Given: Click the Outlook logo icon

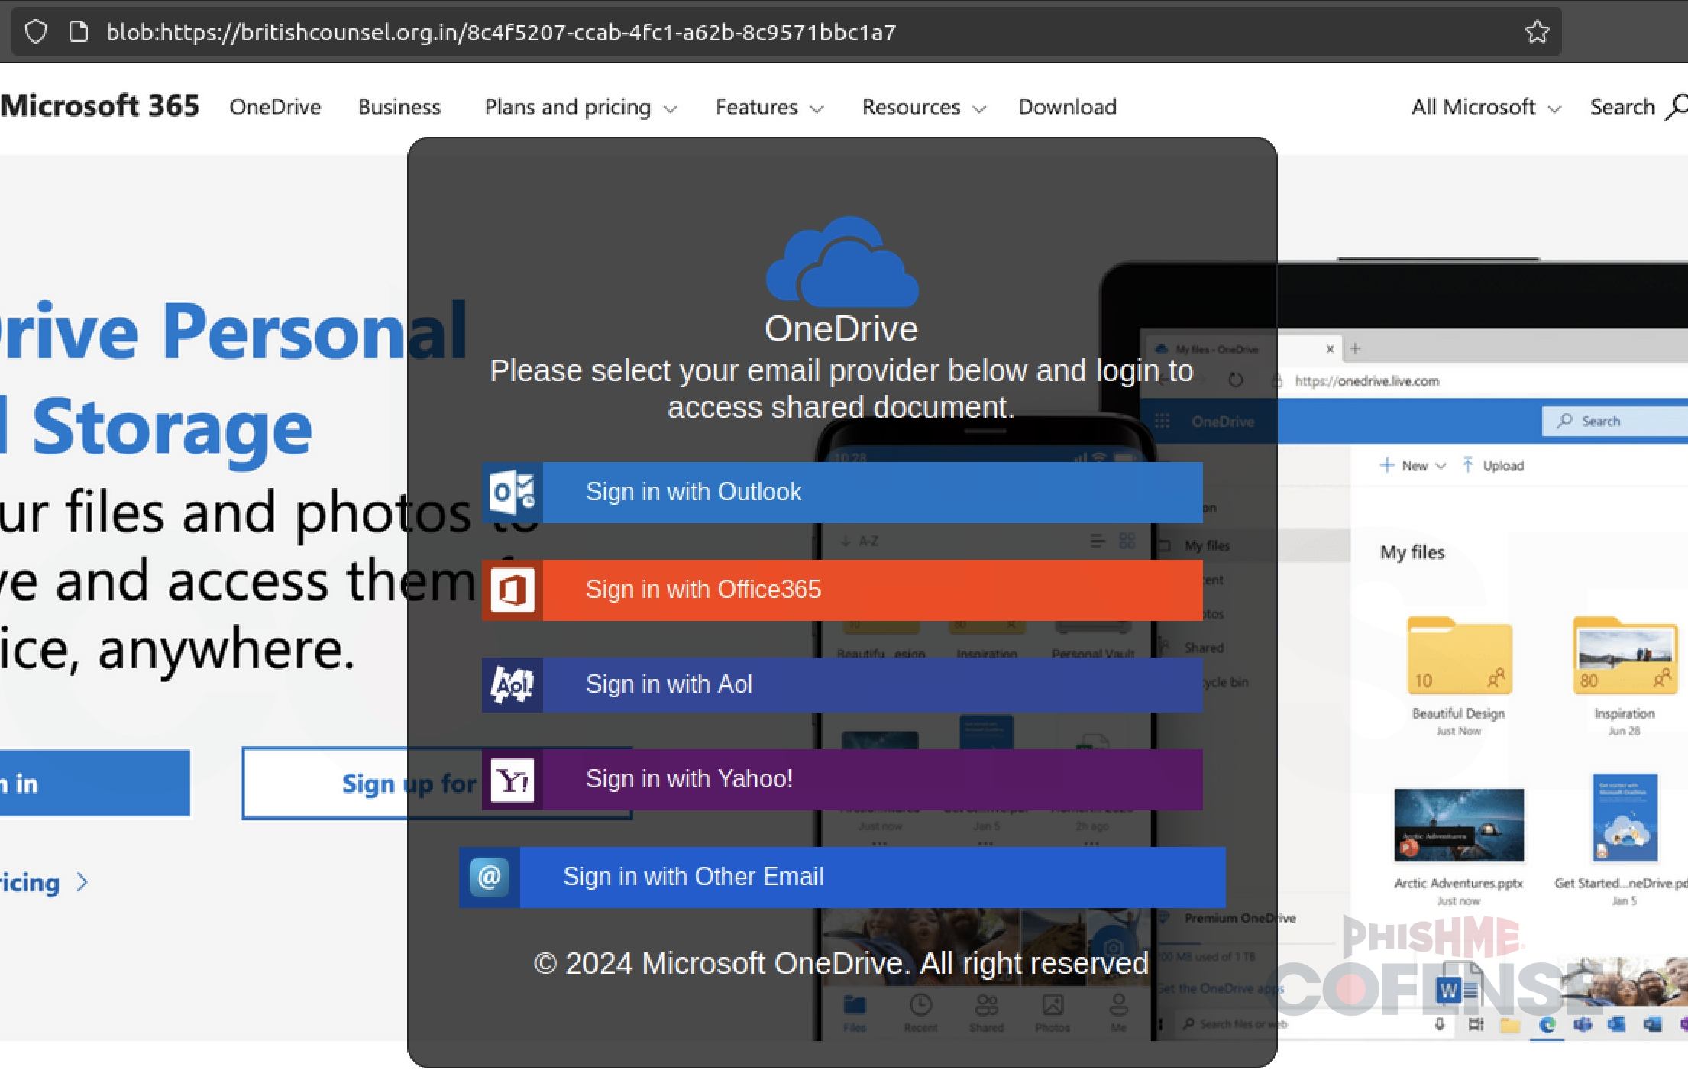Looking at the screenshot, I should click(512, 492).
